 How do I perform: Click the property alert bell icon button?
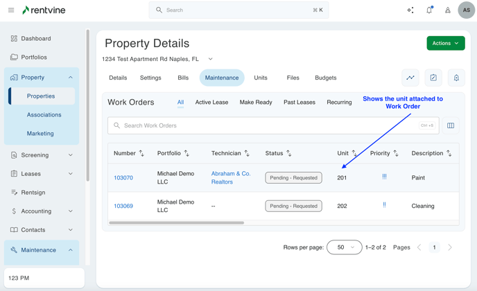(456, 78)
